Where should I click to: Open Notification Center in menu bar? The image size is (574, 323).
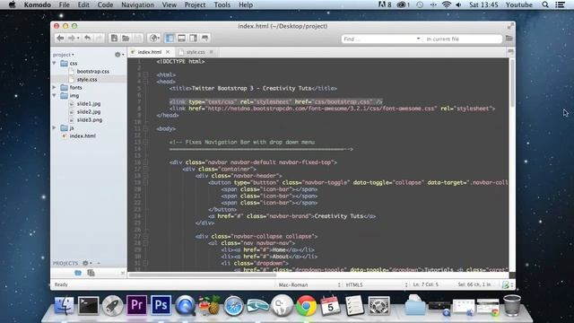pyautogui.click(x=560, y=4)
